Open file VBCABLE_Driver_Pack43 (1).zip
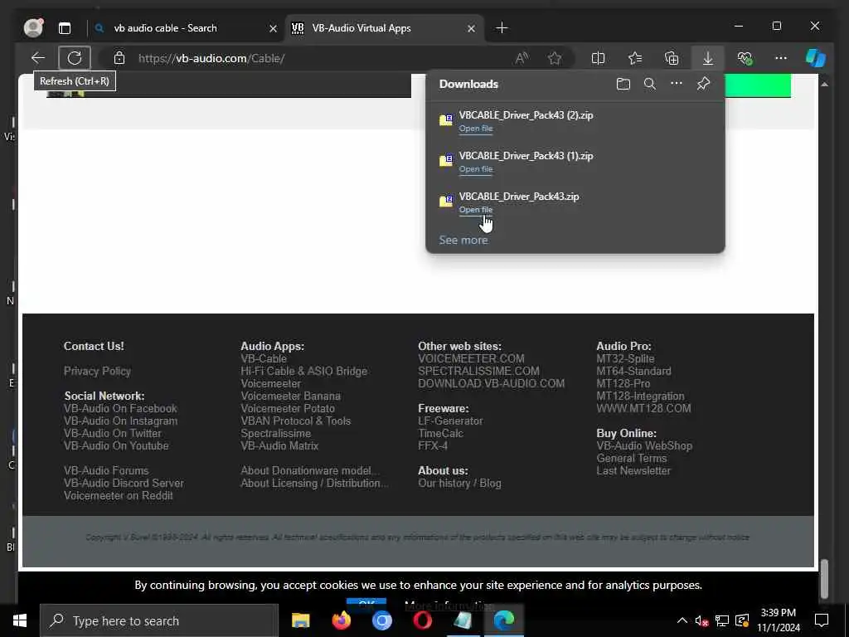Screen dimensions: 849x637 pyautogui.click(x=476, y=169)
